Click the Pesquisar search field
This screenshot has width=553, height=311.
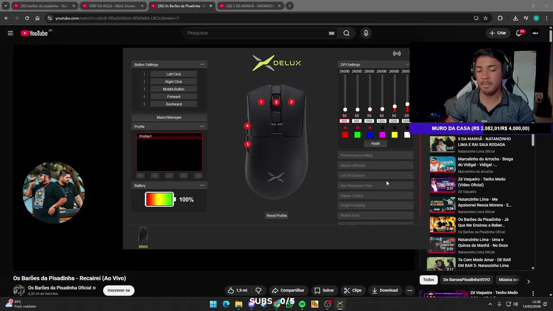[x=257, y=33]
